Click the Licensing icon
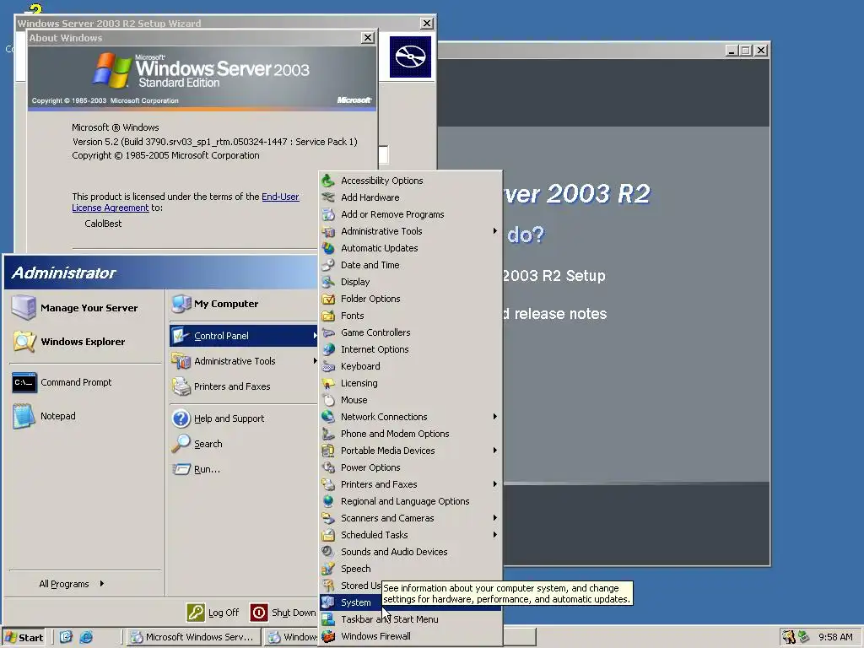 point(328,383)
